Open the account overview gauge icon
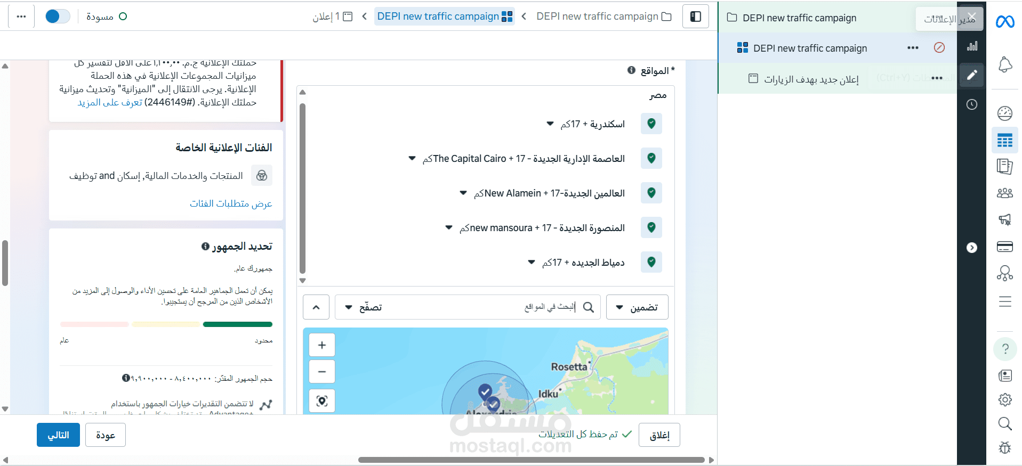1022x466 pixels. 1004,113
